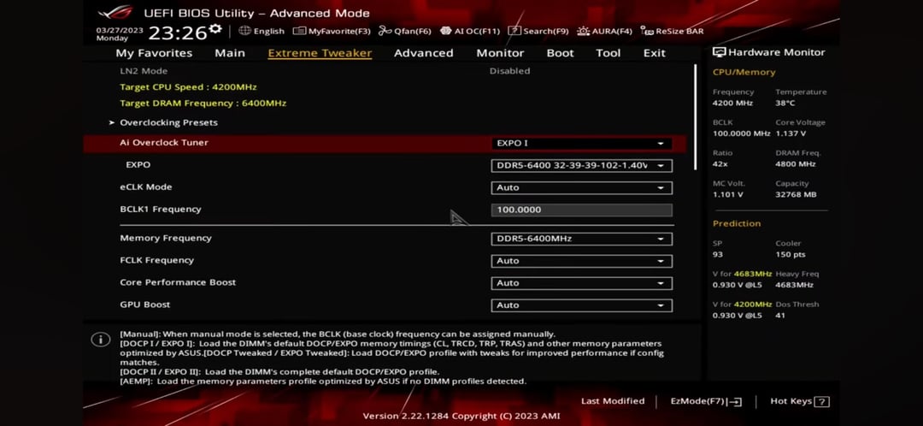Launch AI OC(F11) icon

[x=445, y=31]
